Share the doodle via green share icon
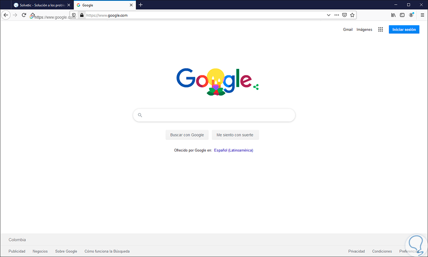Image resolution: width=428 pixels, height=257 pixels. coord(256,87)
